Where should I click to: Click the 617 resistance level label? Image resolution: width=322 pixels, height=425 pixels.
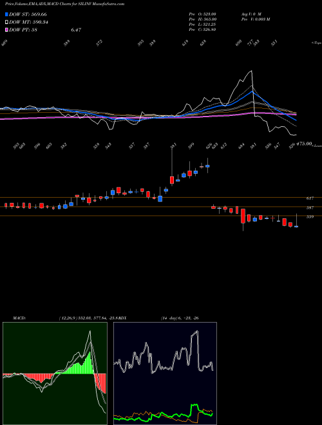tap(310, 198)
